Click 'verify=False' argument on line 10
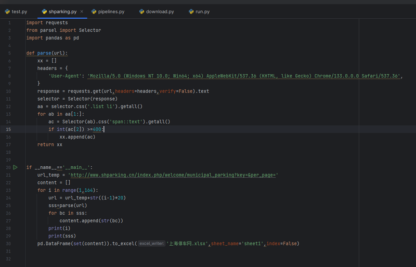416x267 pixels. click(176, 91)
